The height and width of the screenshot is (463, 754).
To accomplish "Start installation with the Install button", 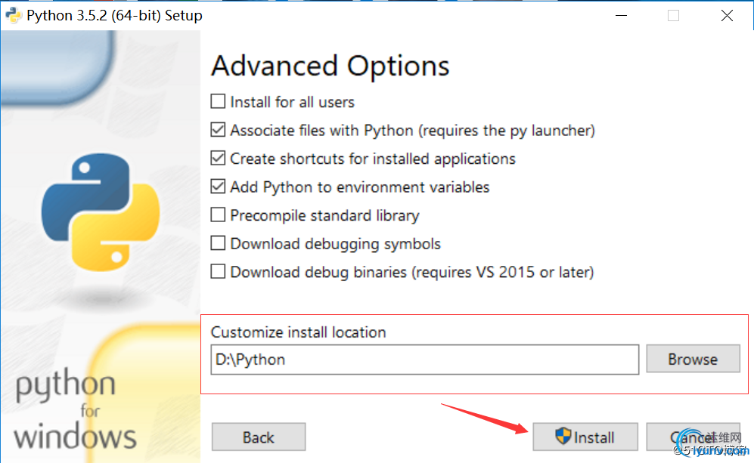I will point(585,437).
